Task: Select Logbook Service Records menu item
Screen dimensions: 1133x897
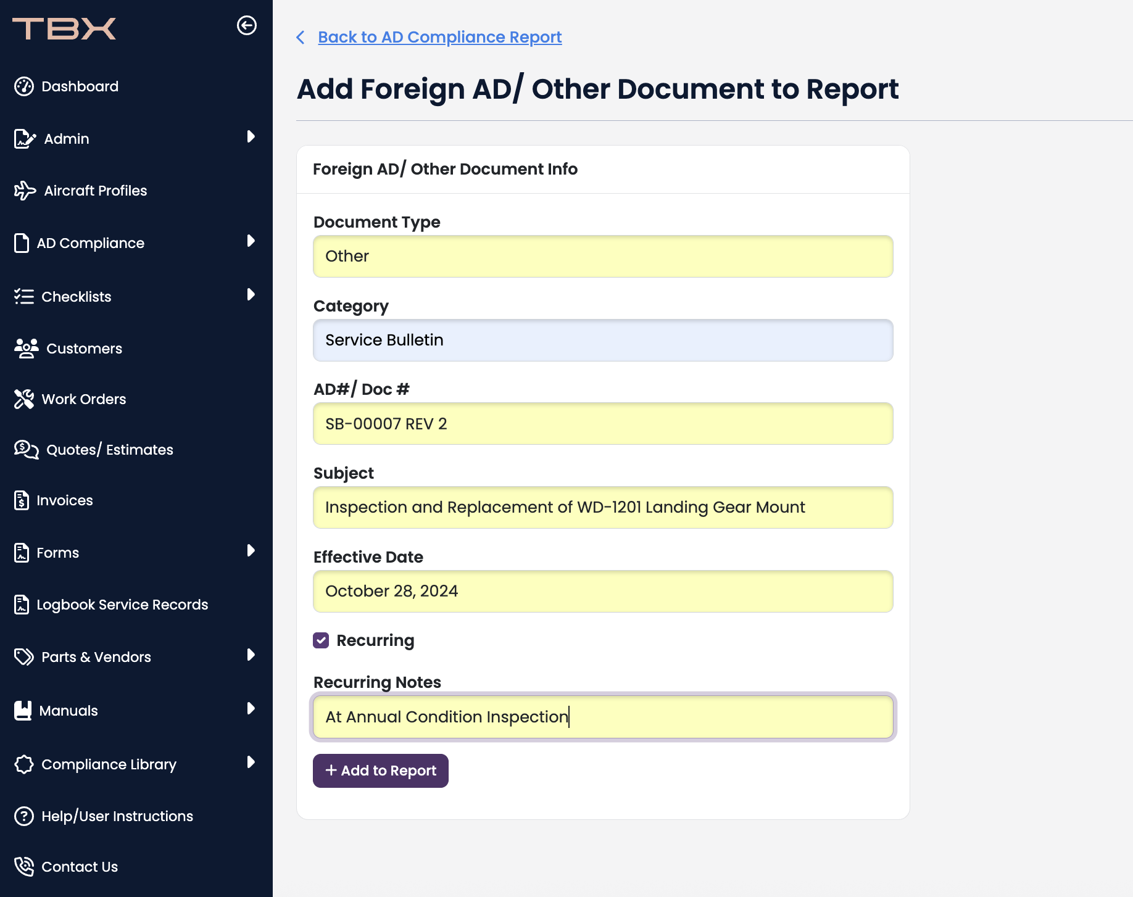Action: [x=122, y=605]
